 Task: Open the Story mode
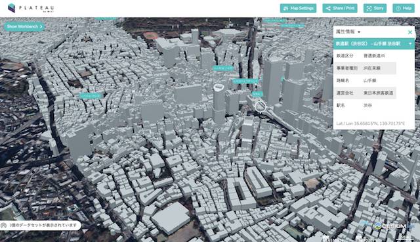click(375, 9)
